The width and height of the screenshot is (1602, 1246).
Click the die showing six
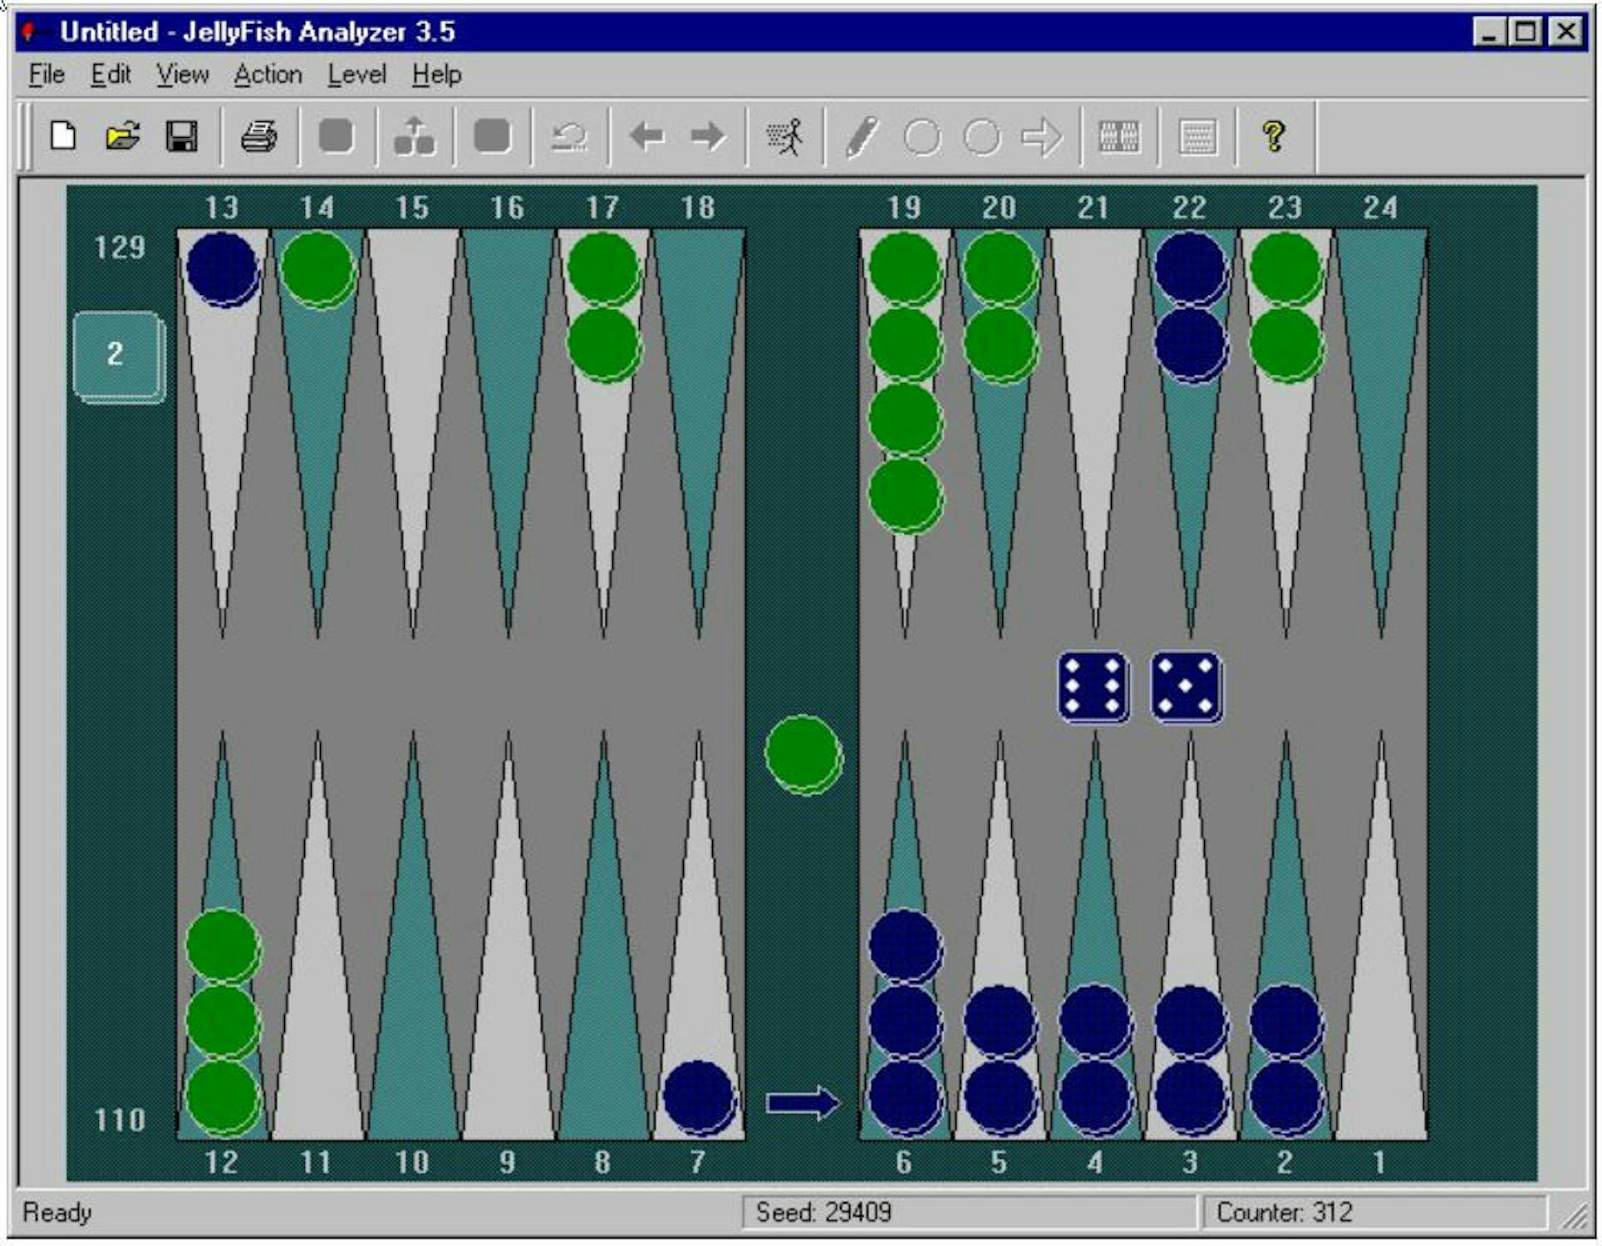(x=1093, y=686)
